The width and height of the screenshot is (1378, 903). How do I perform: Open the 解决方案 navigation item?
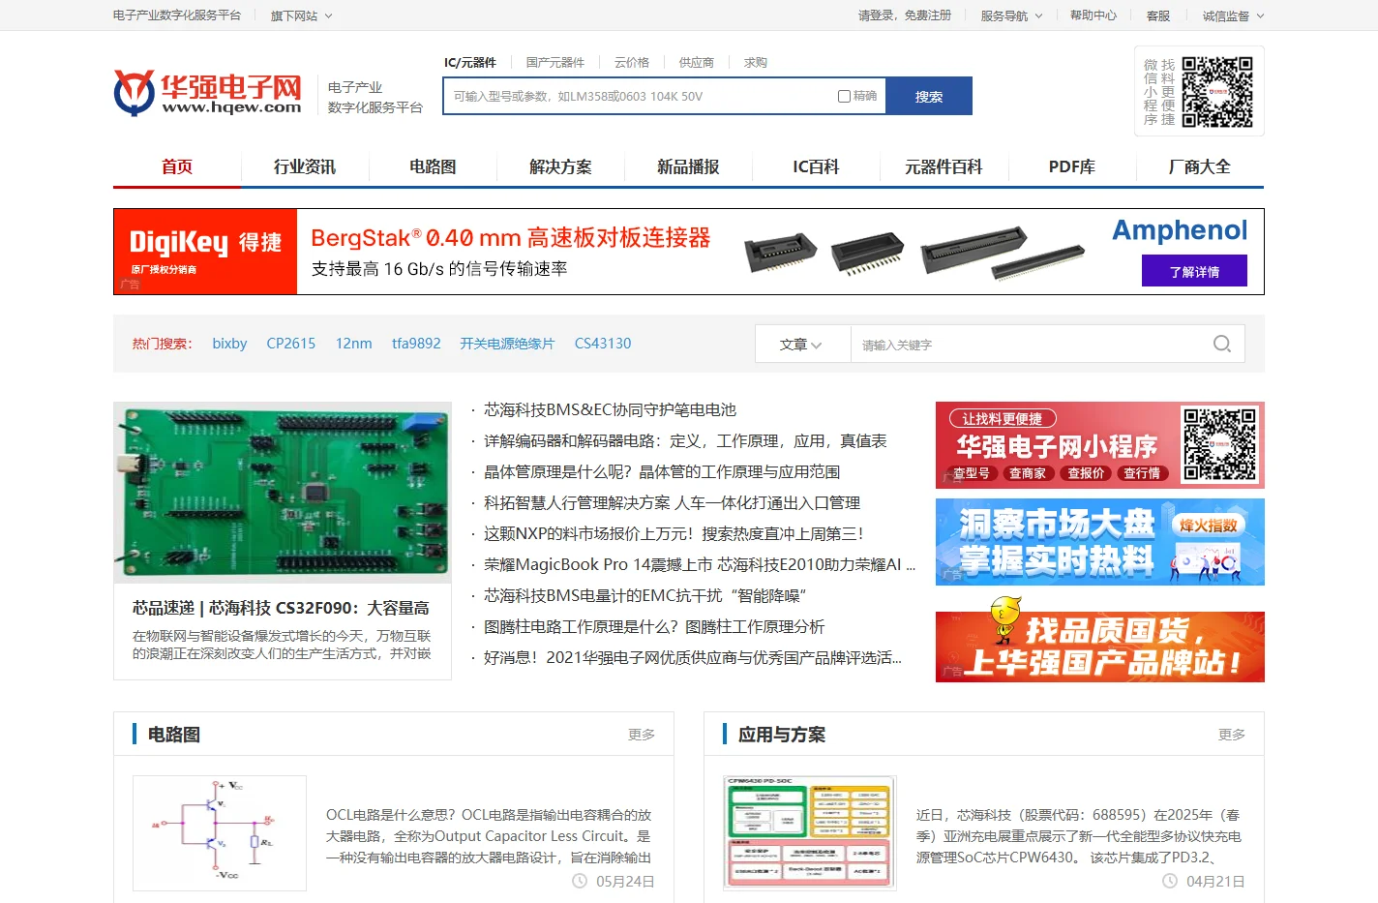[x=560, y=166]
